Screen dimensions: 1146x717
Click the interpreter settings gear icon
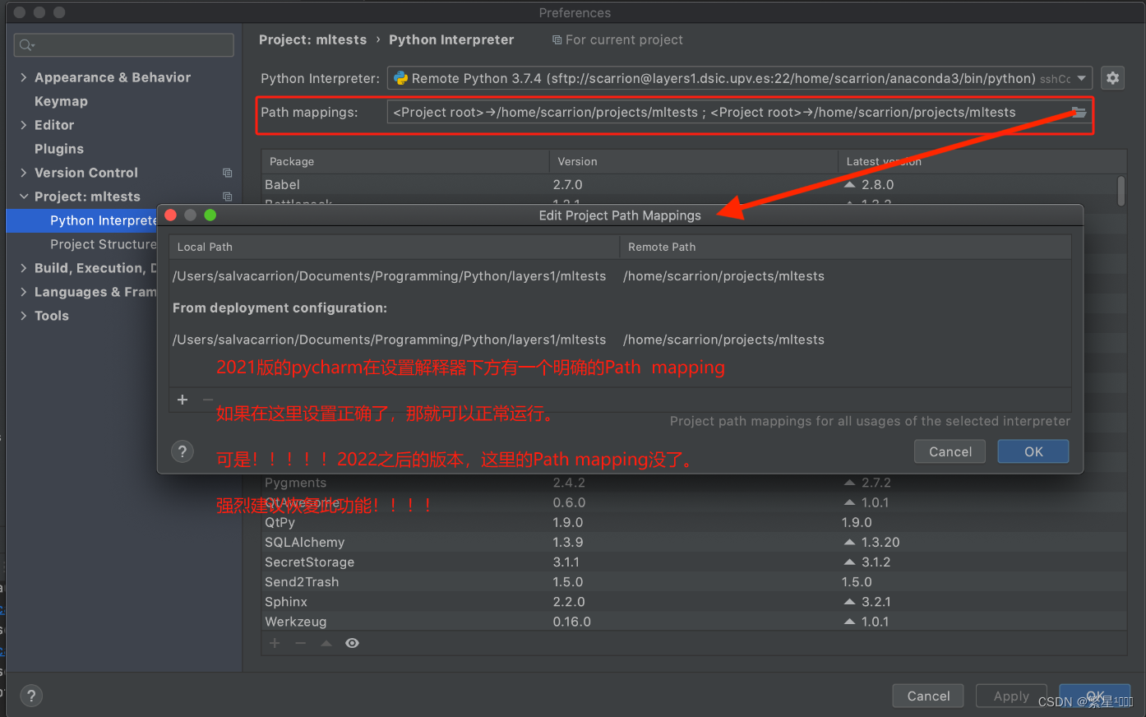1112,78
